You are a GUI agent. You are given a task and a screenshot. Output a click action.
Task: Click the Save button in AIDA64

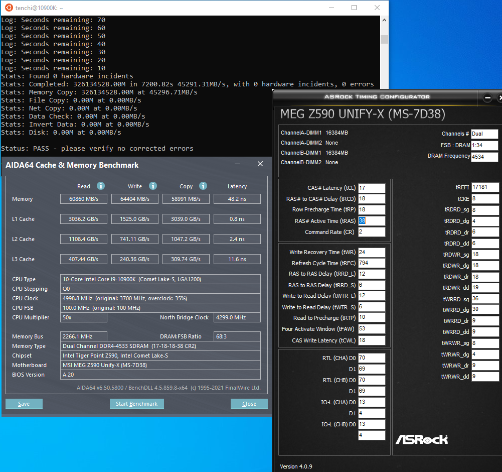24,404
